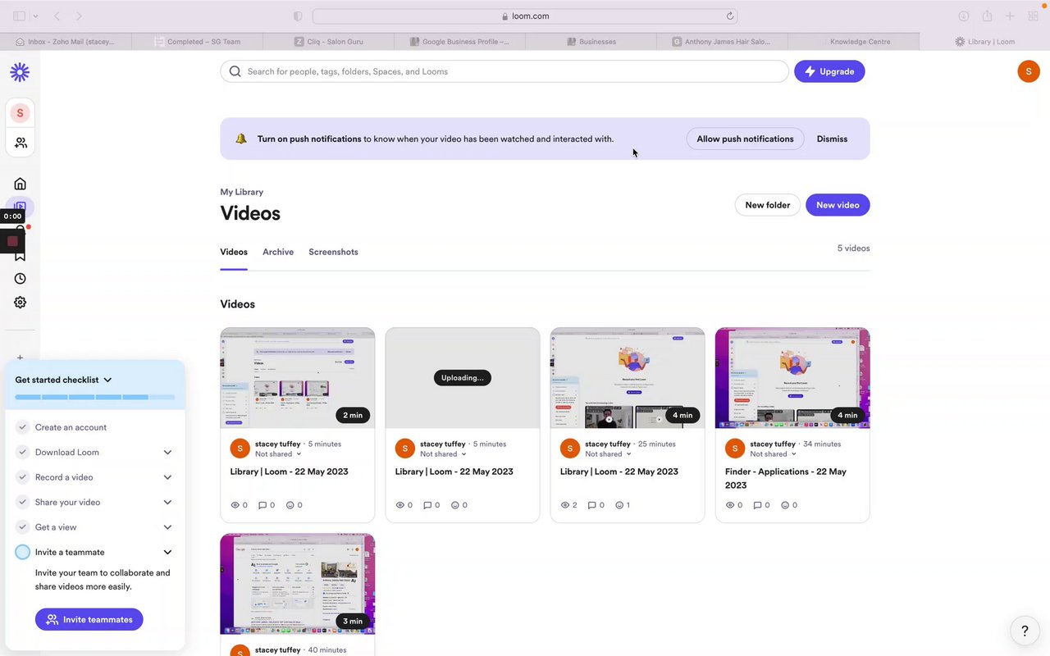Go to Home via the house icon
1050x656 pixels.
[21, 184]
